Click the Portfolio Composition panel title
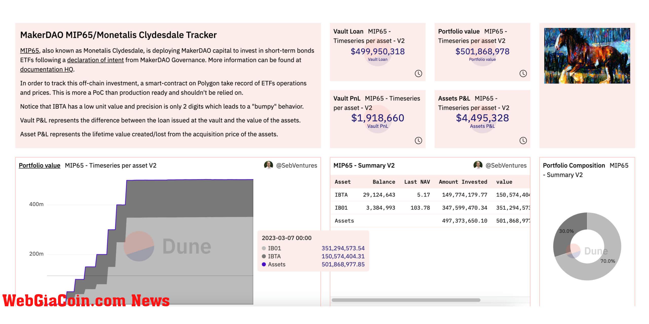 pyautogui.click(x=574, y=166)
